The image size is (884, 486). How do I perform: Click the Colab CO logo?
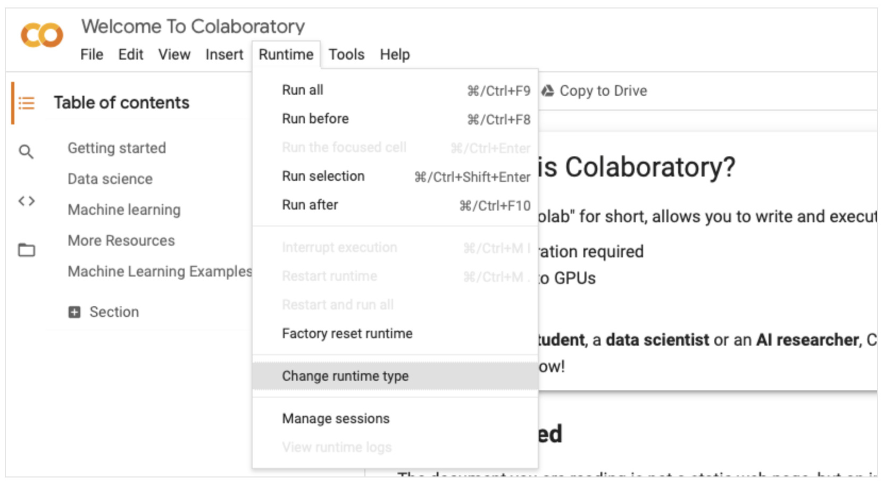(x=41, y=35)
